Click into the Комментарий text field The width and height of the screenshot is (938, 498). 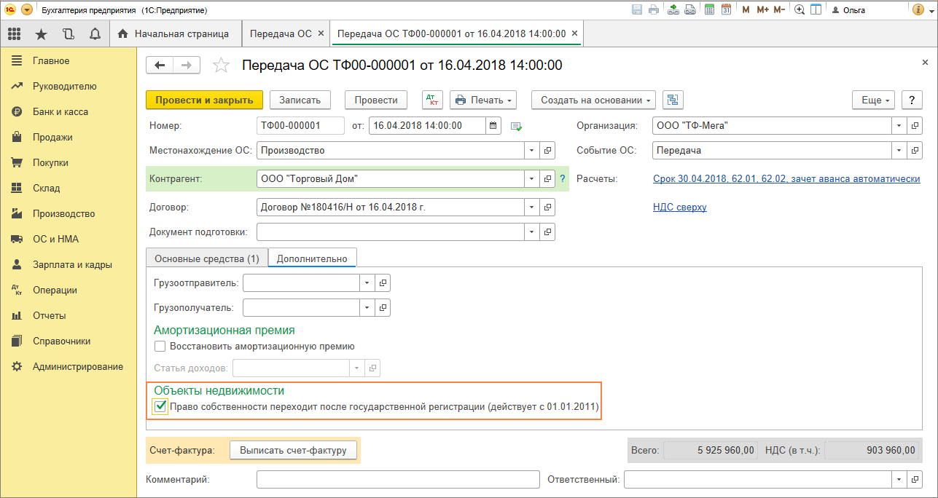[398, 480]
